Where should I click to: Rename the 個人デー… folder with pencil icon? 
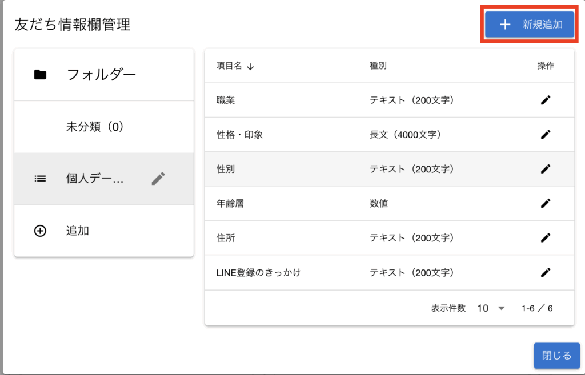tap(158, 179)
